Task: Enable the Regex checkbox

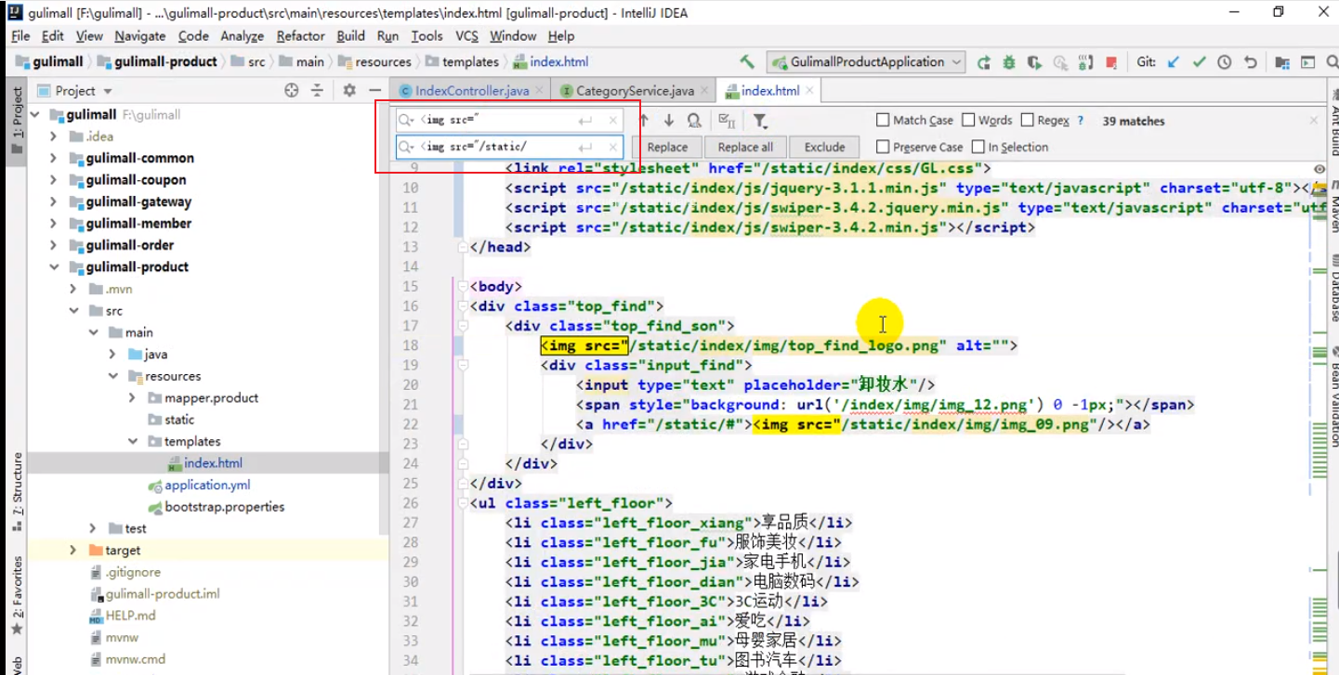Action: tap(1028, 120)
